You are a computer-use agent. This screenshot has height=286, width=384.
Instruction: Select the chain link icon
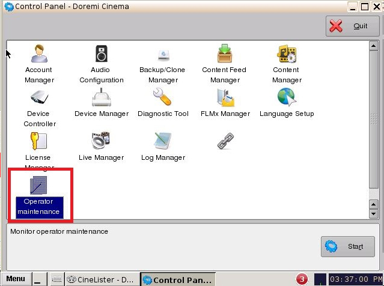click(225, 141)
